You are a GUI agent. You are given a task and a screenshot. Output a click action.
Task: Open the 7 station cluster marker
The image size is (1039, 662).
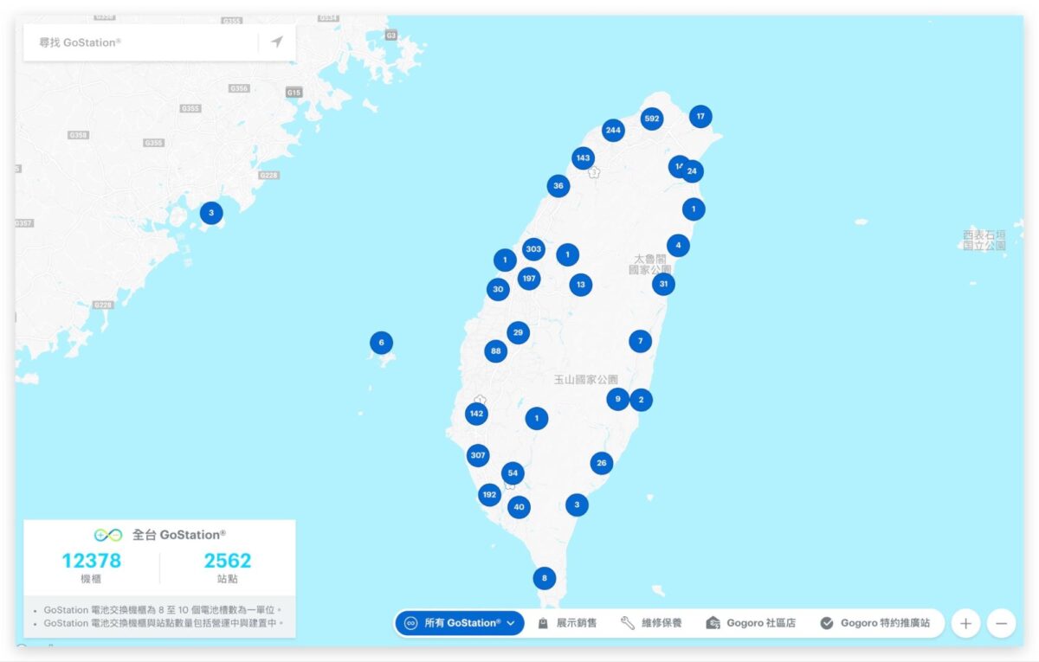(640, 341)
